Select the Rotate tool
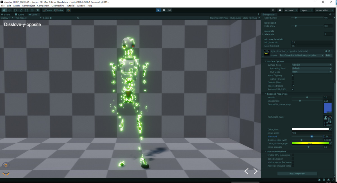 (15, 10)
